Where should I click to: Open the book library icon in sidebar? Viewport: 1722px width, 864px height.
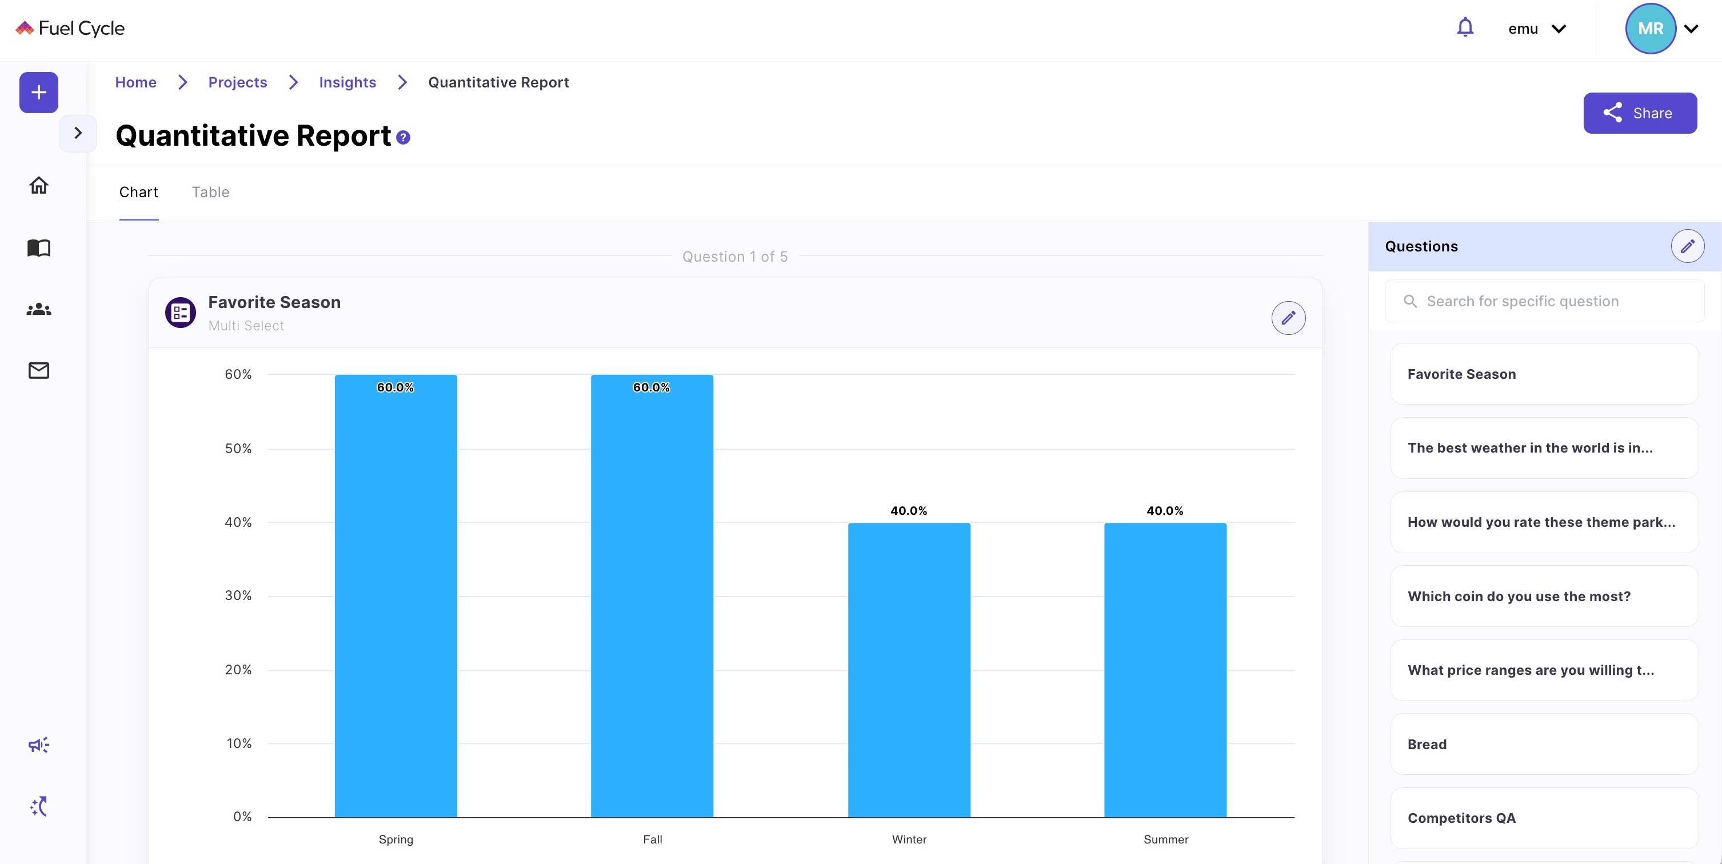click(x=39, y=248)
